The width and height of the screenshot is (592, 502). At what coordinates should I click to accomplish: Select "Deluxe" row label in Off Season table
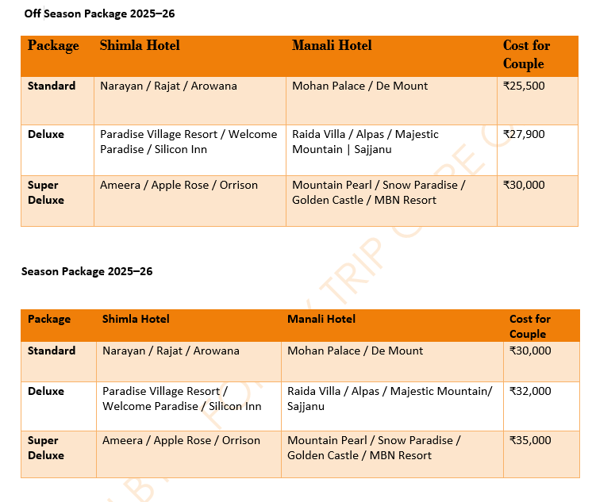tap(46, 134)
